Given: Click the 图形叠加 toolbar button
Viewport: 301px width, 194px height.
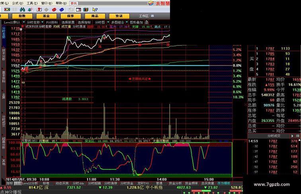Looking at the screenshot, I should (136, 22).
